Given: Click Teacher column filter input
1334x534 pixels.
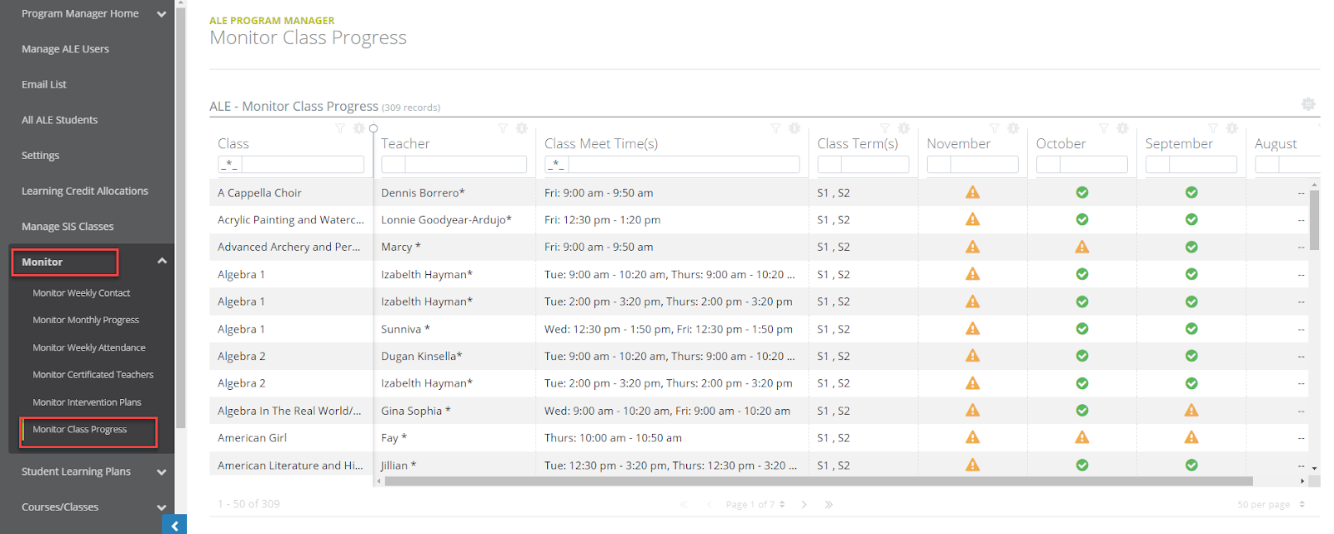Looking at the screenshot, I should 465,165.
